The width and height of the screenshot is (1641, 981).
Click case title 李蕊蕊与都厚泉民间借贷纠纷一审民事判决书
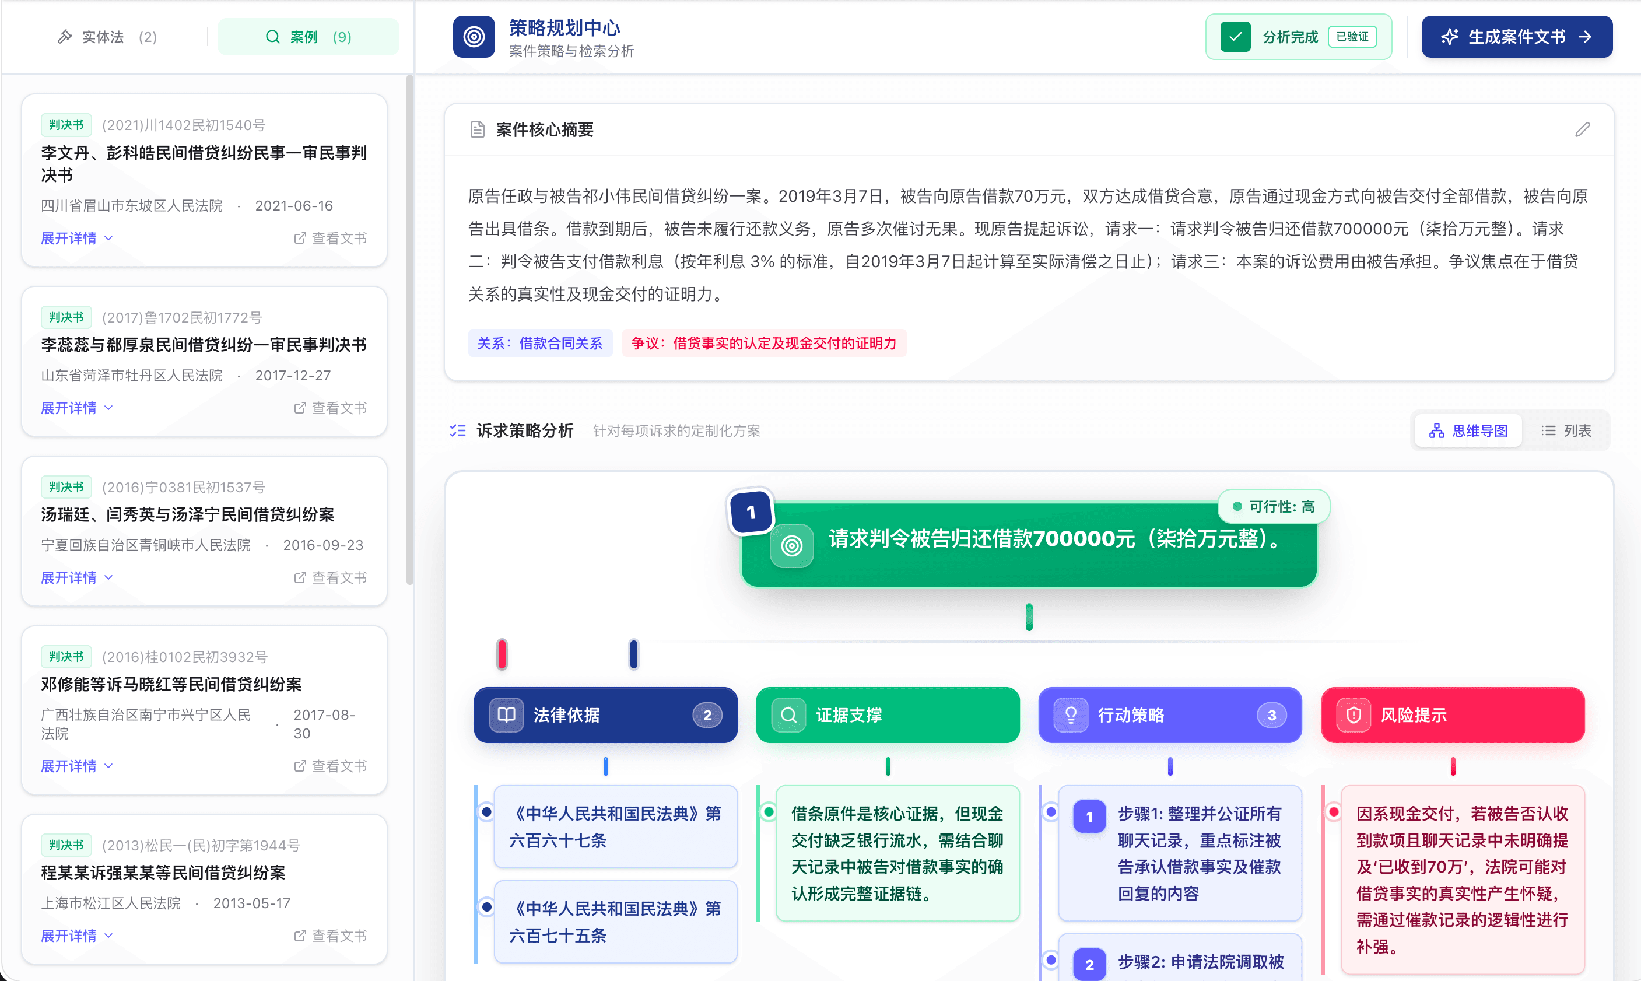pos(204,345)
